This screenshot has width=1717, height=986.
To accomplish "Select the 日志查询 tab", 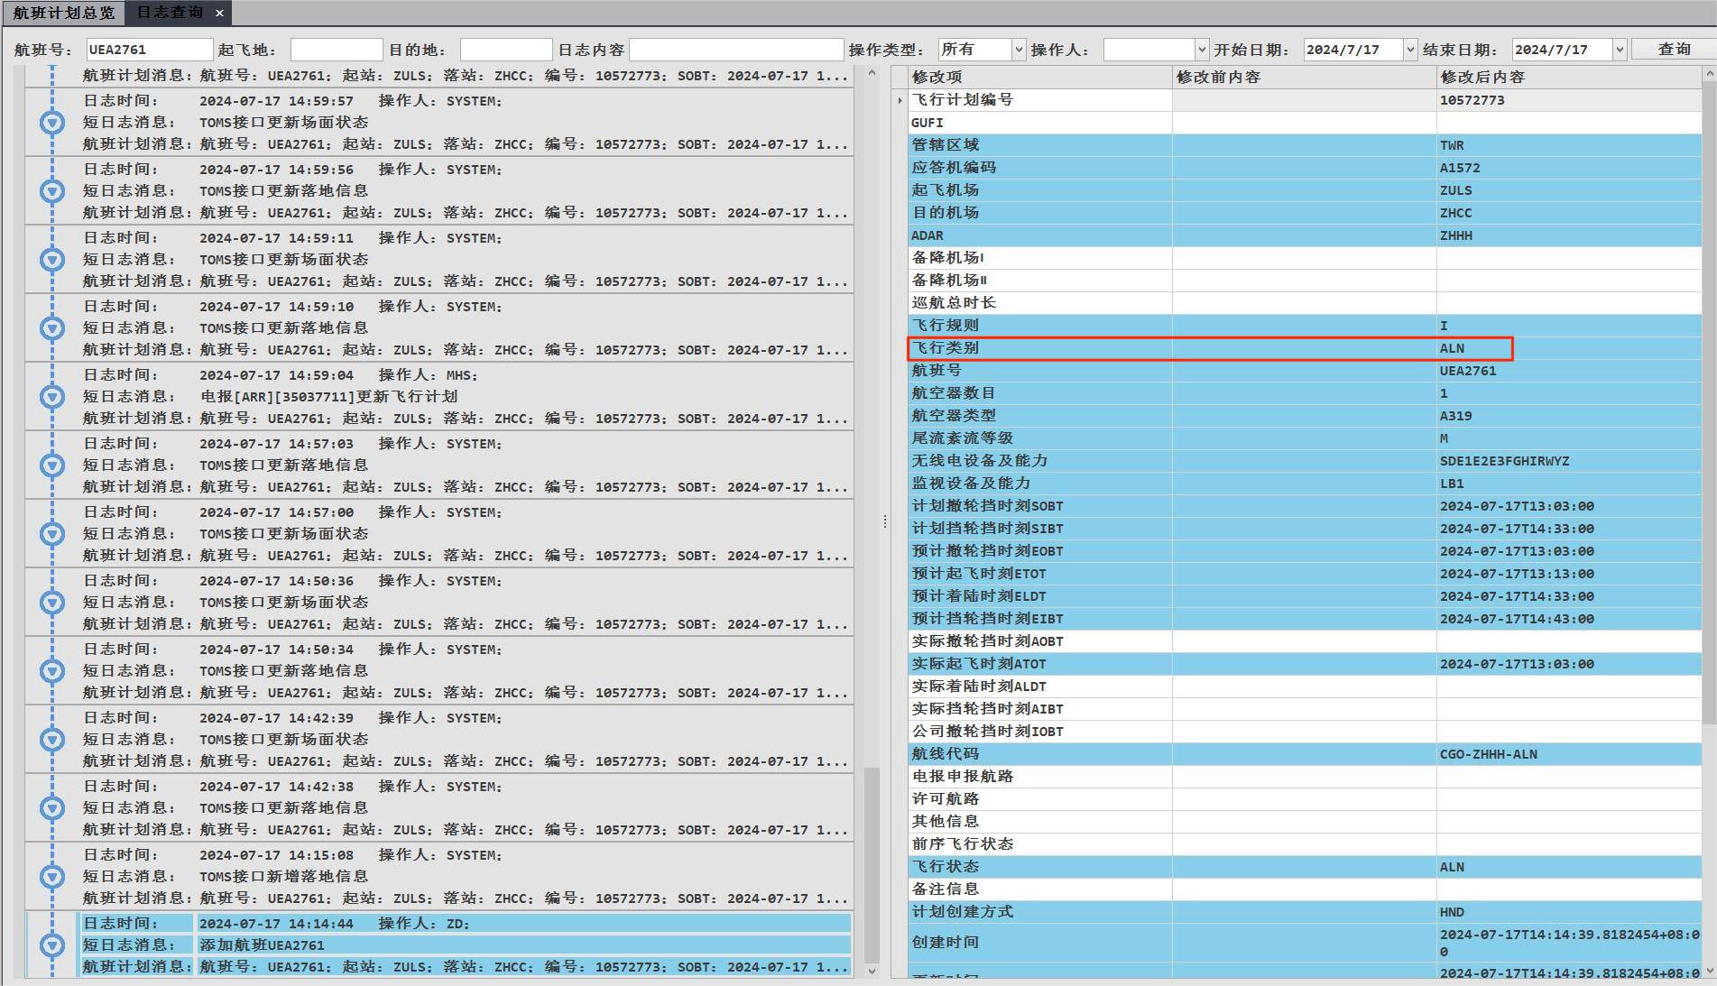I will coord(170,13).
